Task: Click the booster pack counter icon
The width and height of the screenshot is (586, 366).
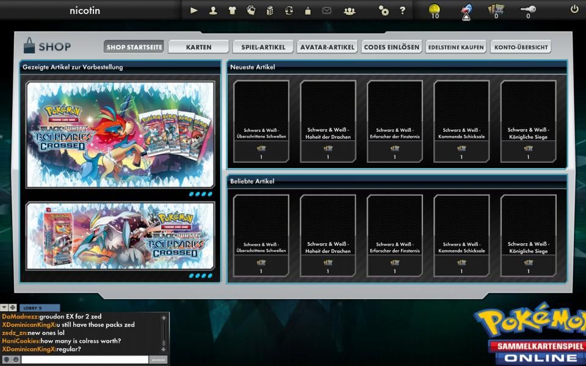Action: (496, 10)
